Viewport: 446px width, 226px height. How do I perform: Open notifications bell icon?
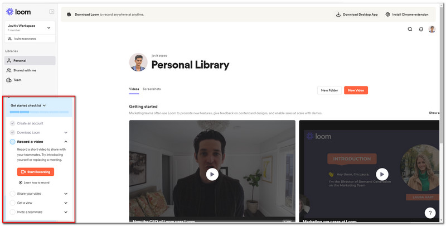click(421, 29)
